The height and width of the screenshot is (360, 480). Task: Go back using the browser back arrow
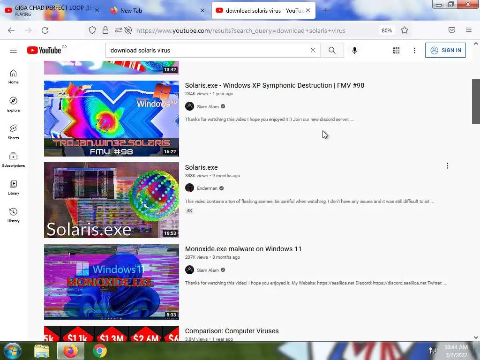click(x=11, y=30)
